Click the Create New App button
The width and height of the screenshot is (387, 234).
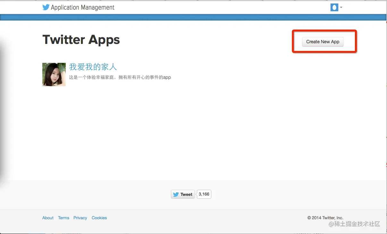[x=323, y=42]
